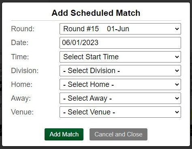Click the gray Cancel and Close button
The image size is (192, 149).
tap(118, 134)
